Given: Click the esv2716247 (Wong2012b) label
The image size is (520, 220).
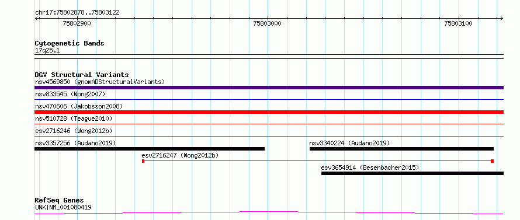Looking at the screenshot, I should (x=180, y=155).
